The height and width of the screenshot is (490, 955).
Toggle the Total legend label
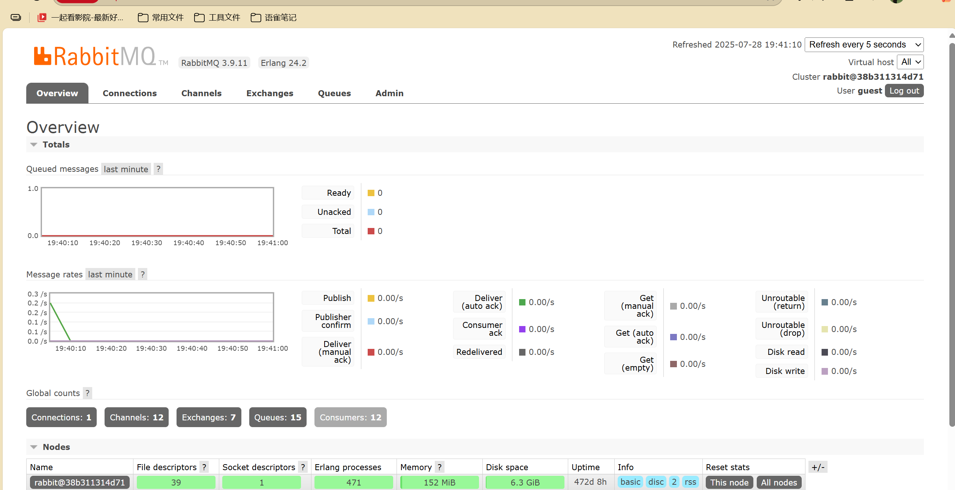tap(328, 231)
